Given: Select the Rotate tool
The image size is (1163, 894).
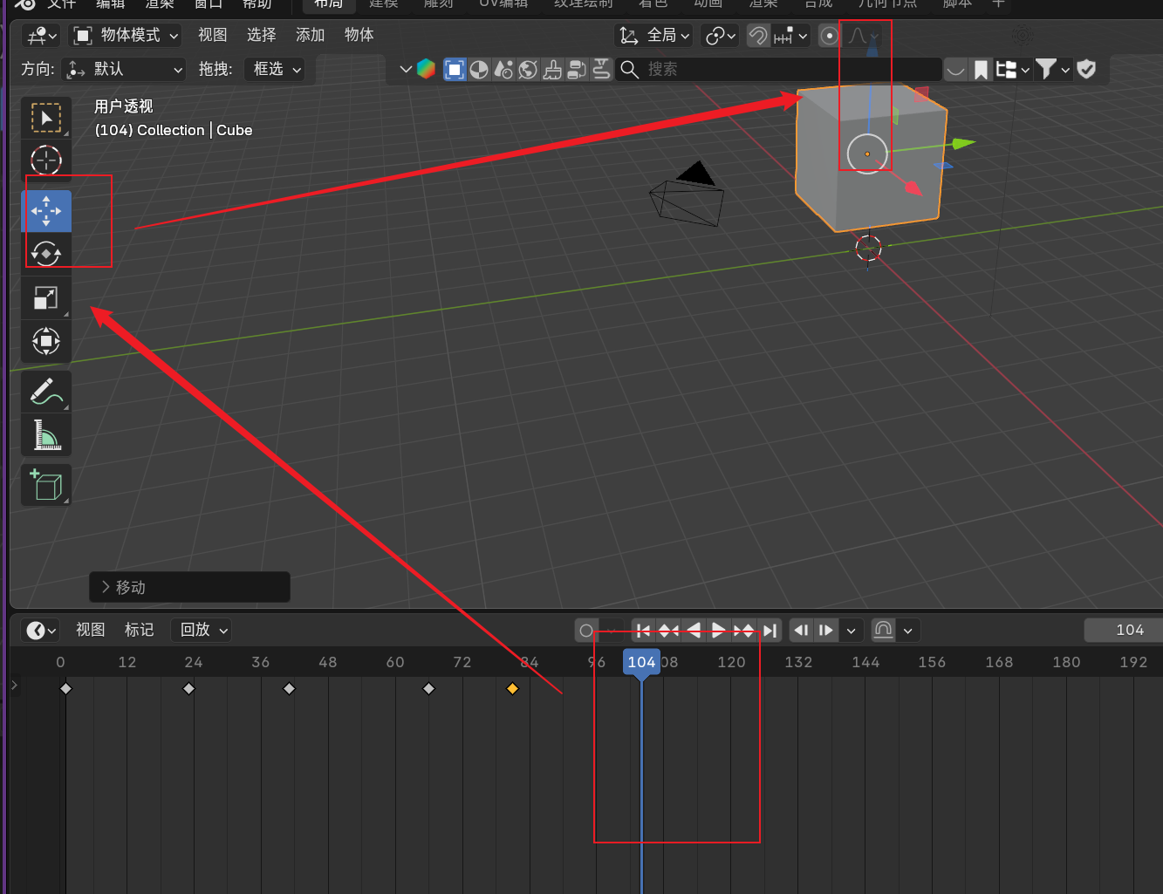Looking at the screenshot, I should coord(46,254).
